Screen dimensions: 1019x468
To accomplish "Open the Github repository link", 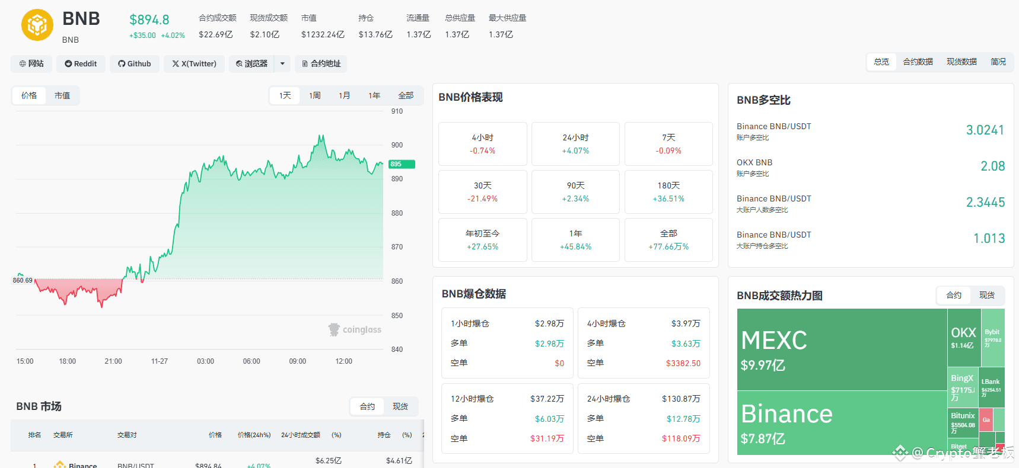I will click(x=135, y=64).
